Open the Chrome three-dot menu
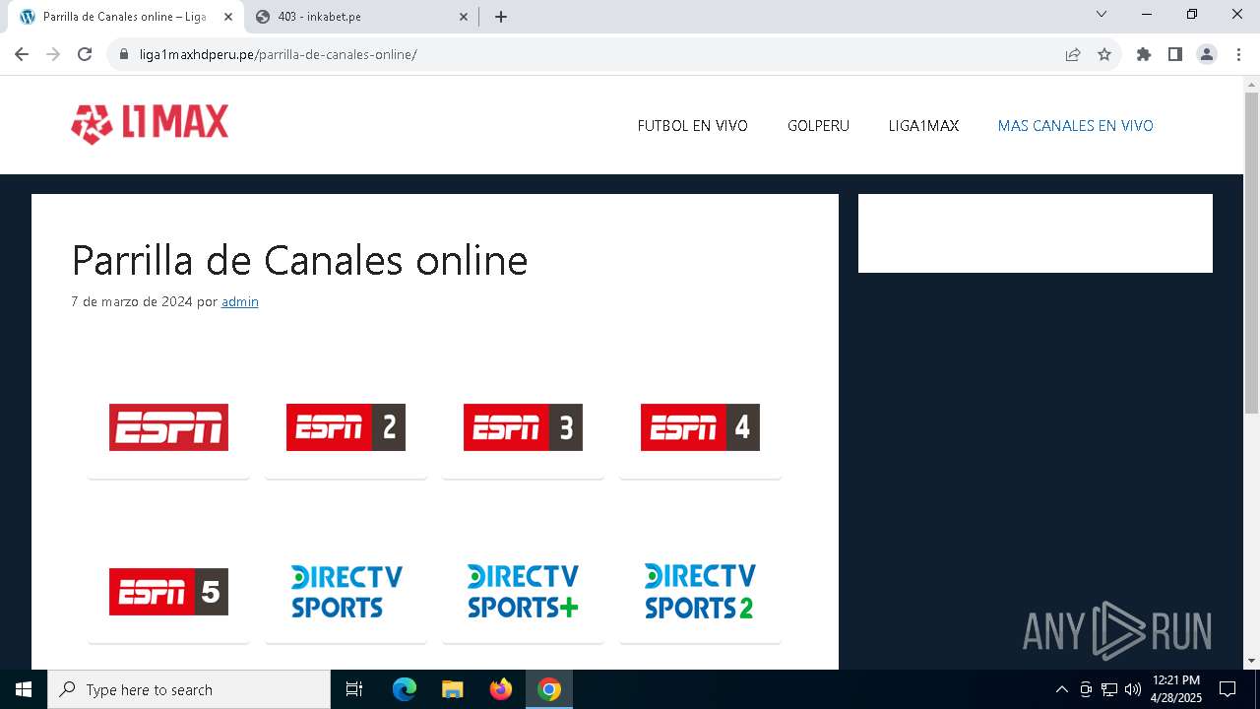This screenshot has height=709, width=1260. point(1238,54)
